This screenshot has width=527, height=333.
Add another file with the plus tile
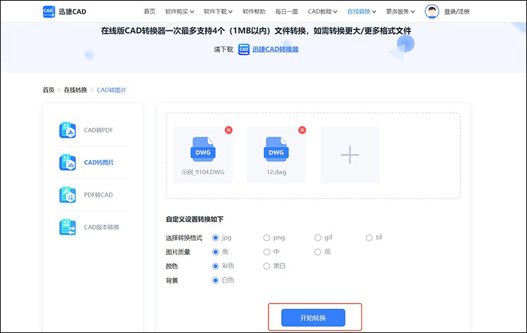(x=350, y=155)
